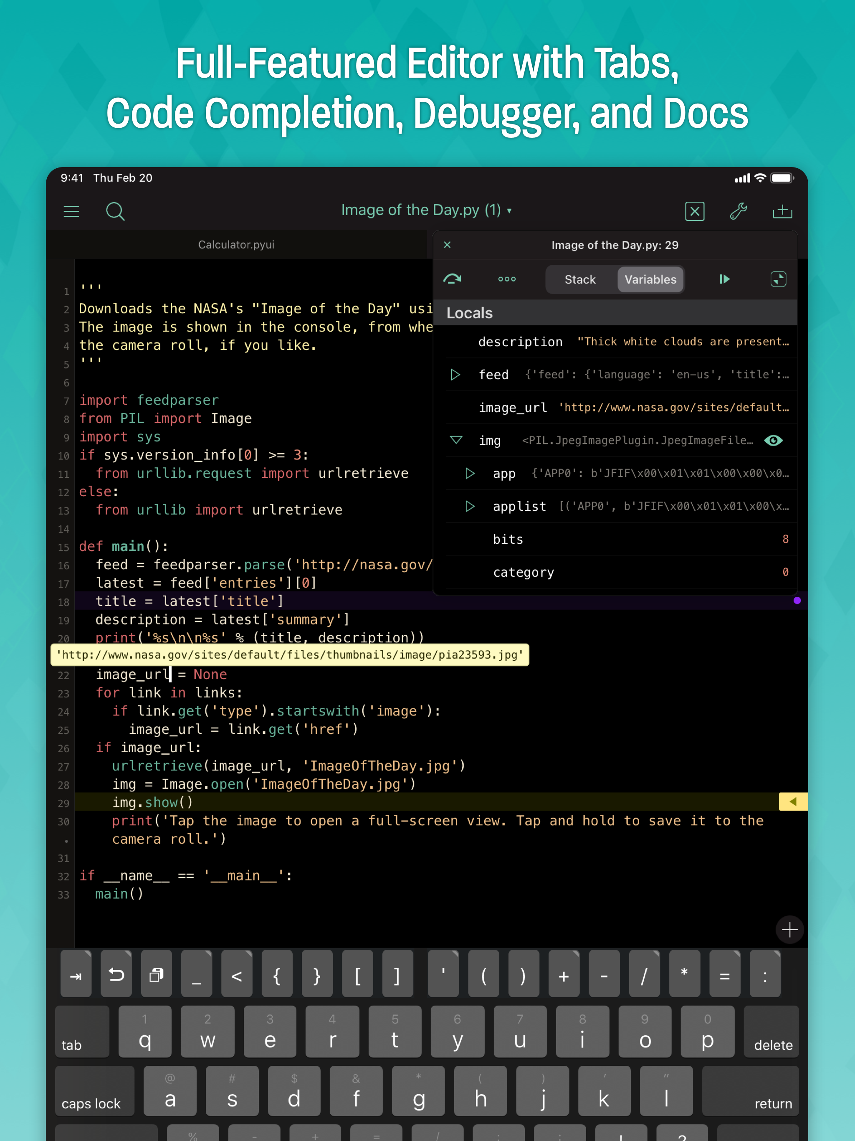Image resolution: width=855 pixels, height=1141 pixels.
Task: Expand the feed variable entry
Action: [x=456, y=375]
